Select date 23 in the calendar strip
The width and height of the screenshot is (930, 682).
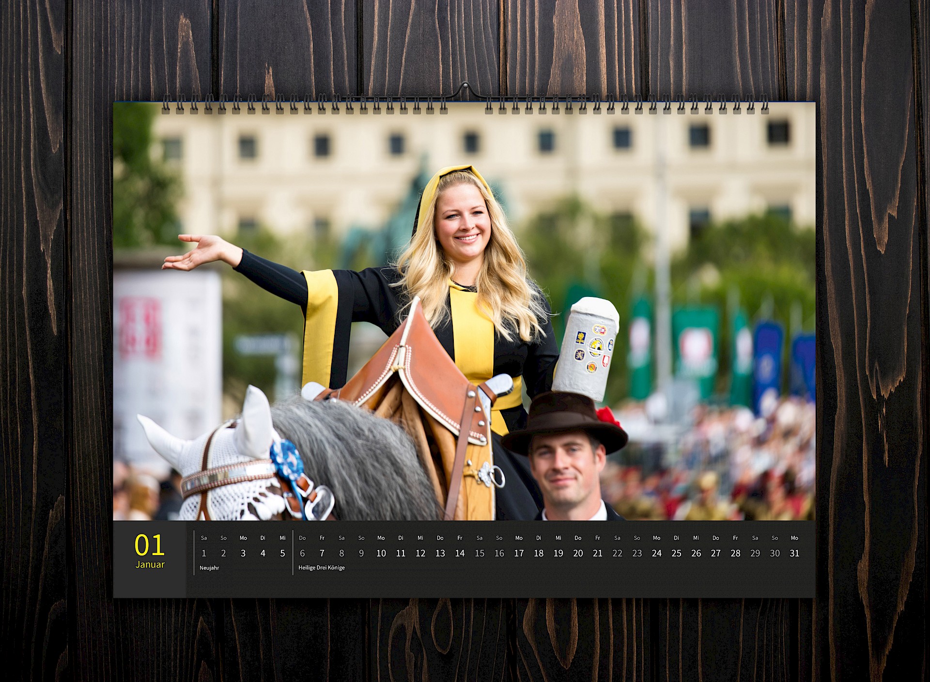coord(637,553)
